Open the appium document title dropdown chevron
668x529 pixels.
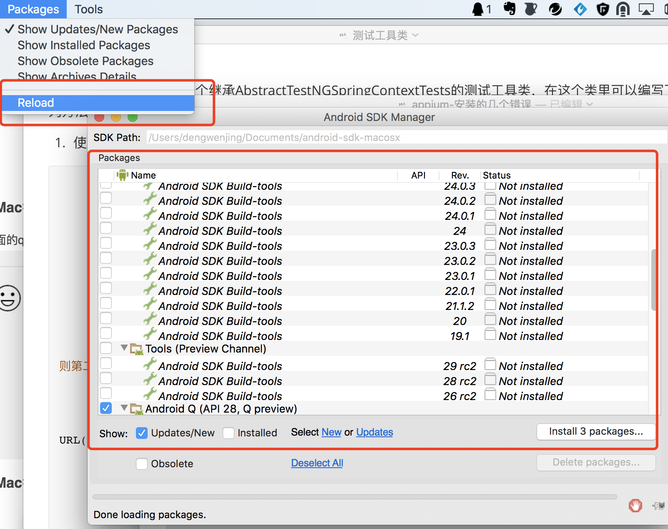click(x=590, y=104)
